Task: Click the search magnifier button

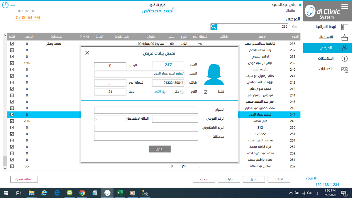Action: pyautogui.click(x=214, y=27)
